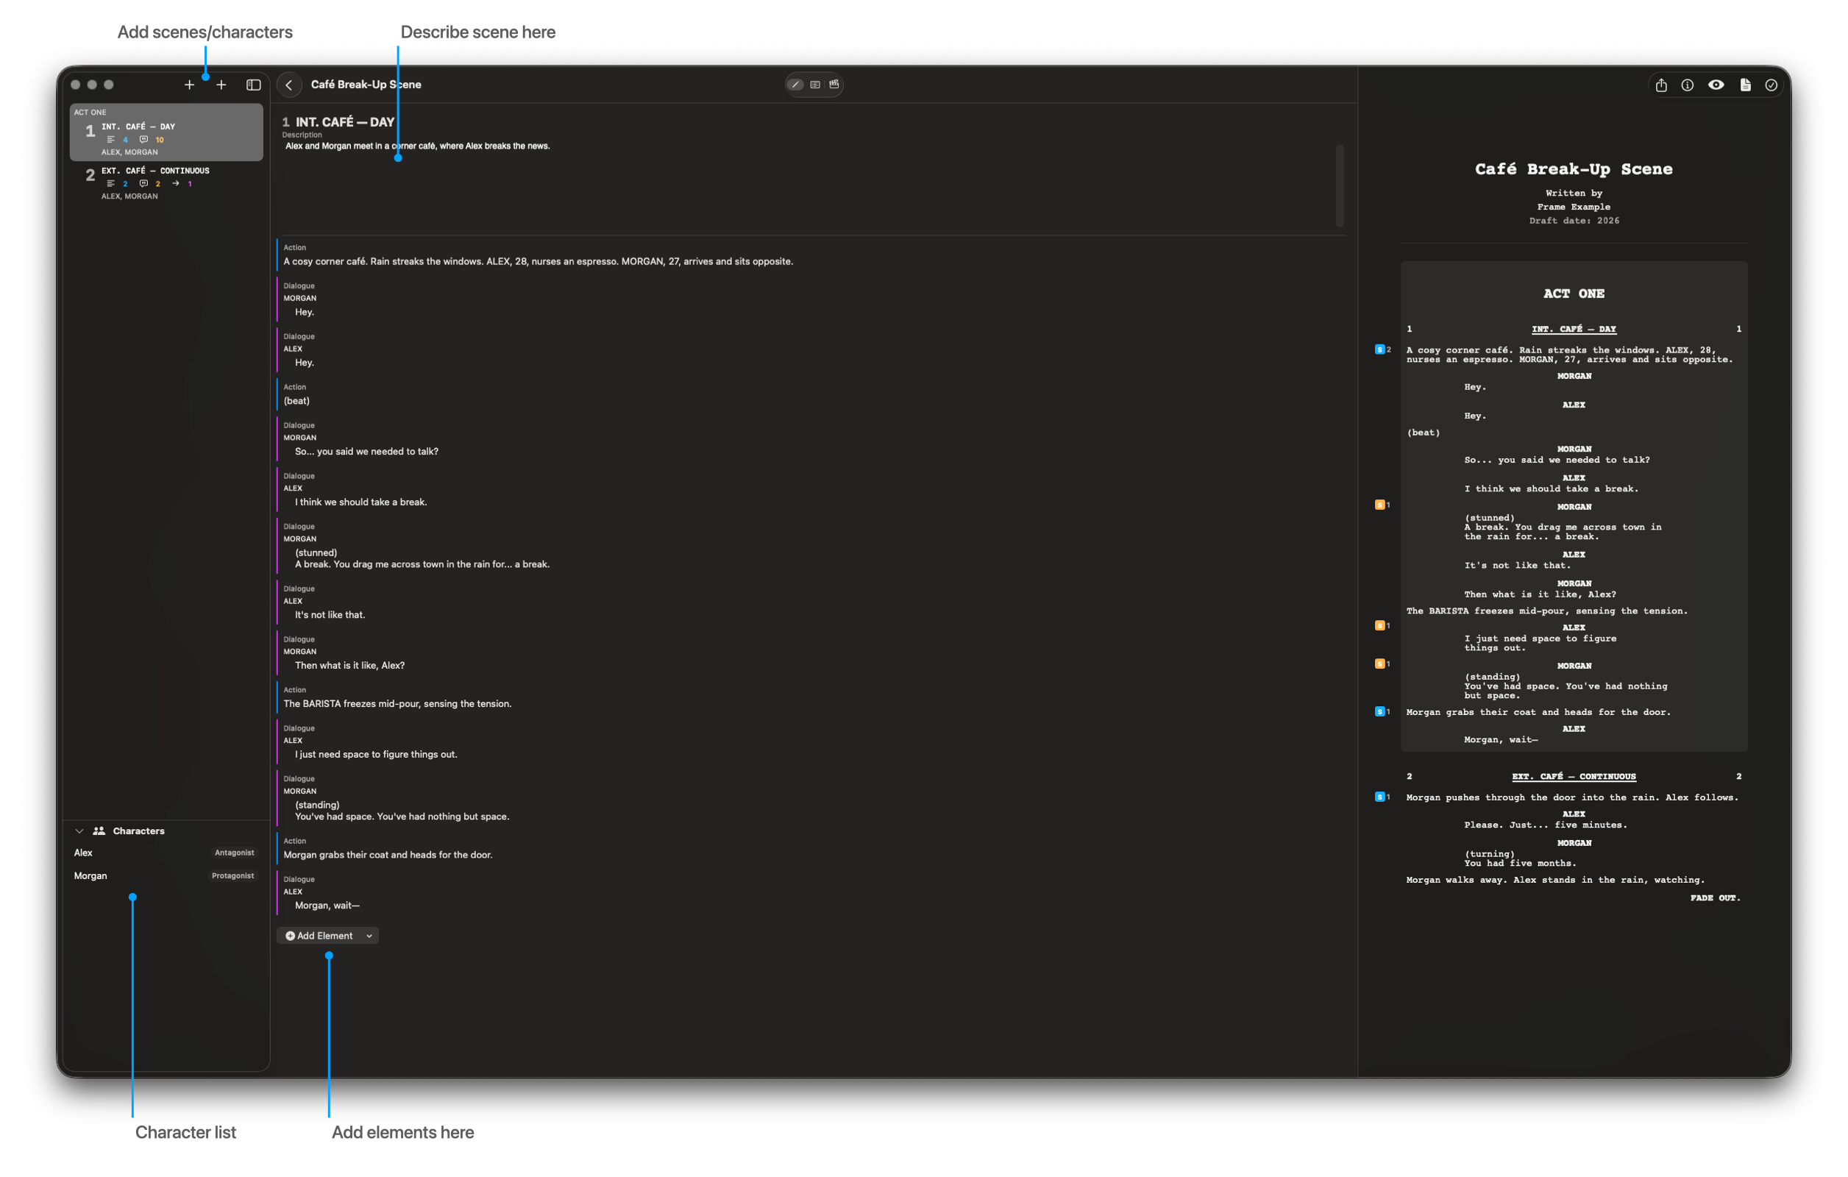Click 'I just need space to figure things out.' line
The width and height of the screenshot is (1848, 1177).
(x=376, y=755)
